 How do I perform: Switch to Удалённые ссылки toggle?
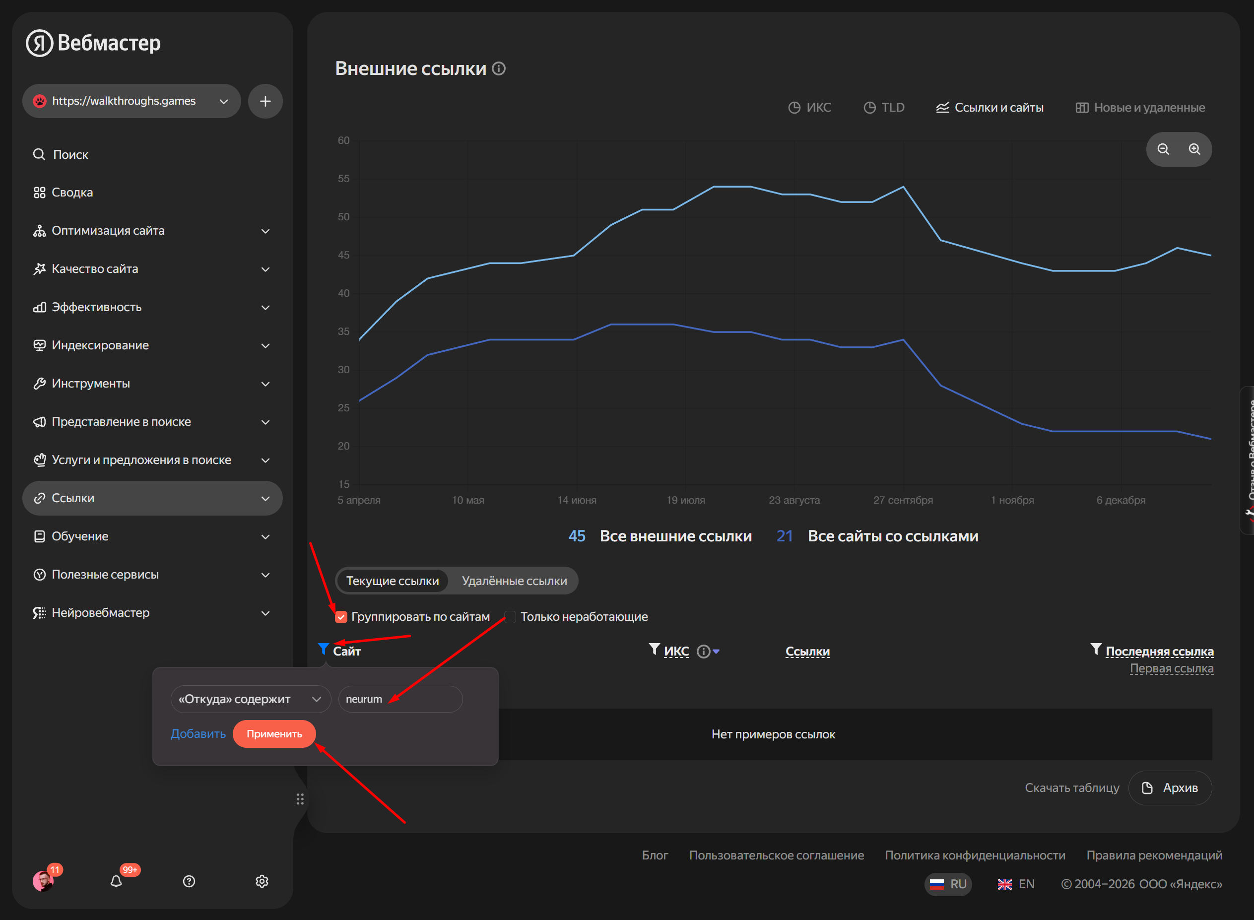[x=514, y=581]
